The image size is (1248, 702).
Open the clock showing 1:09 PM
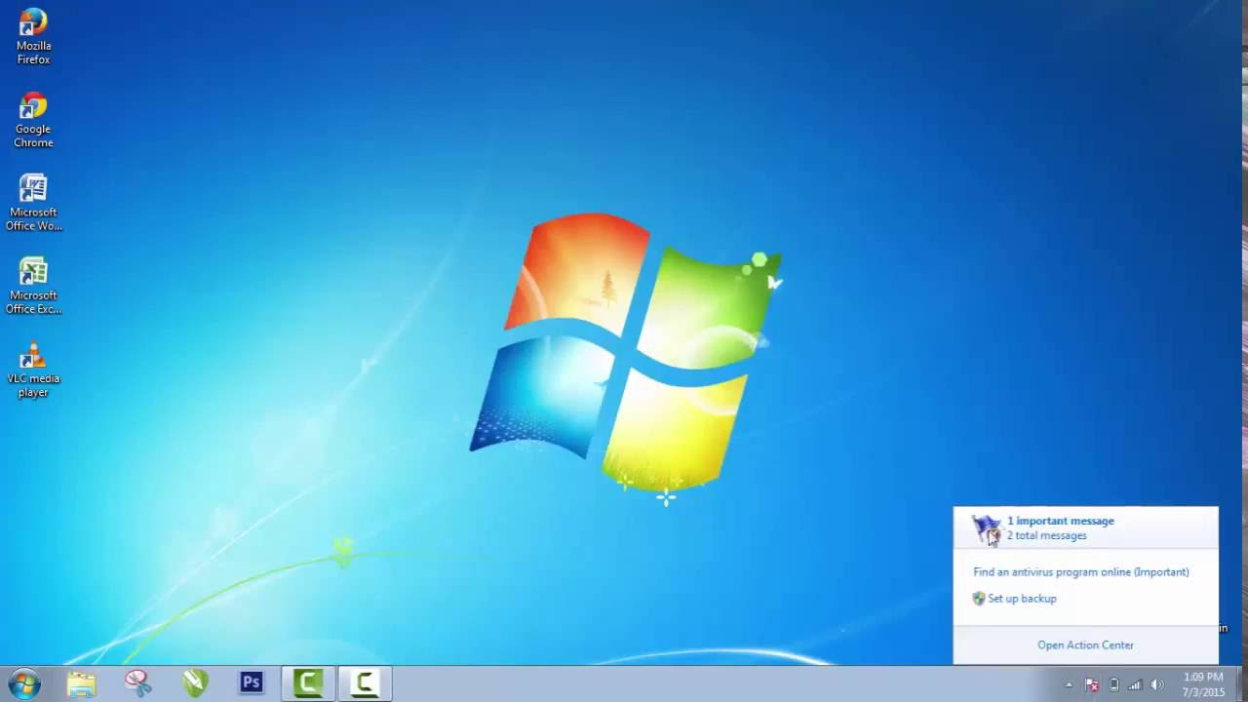point(1203,684)
